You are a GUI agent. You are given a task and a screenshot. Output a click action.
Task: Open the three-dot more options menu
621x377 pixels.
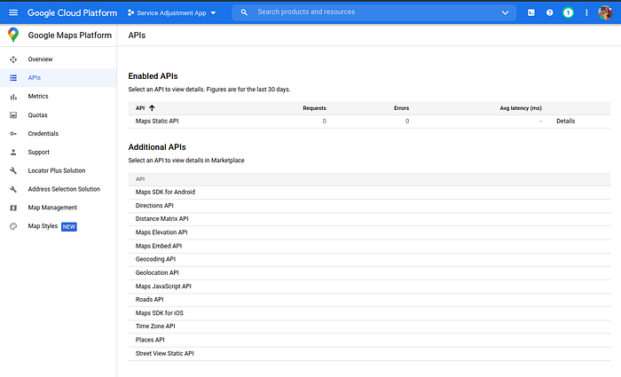pos(586,12)
